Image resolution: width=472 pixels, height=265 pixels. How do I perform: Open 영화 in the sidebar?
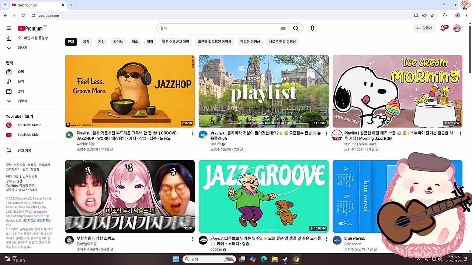click(x=28, y=91)
